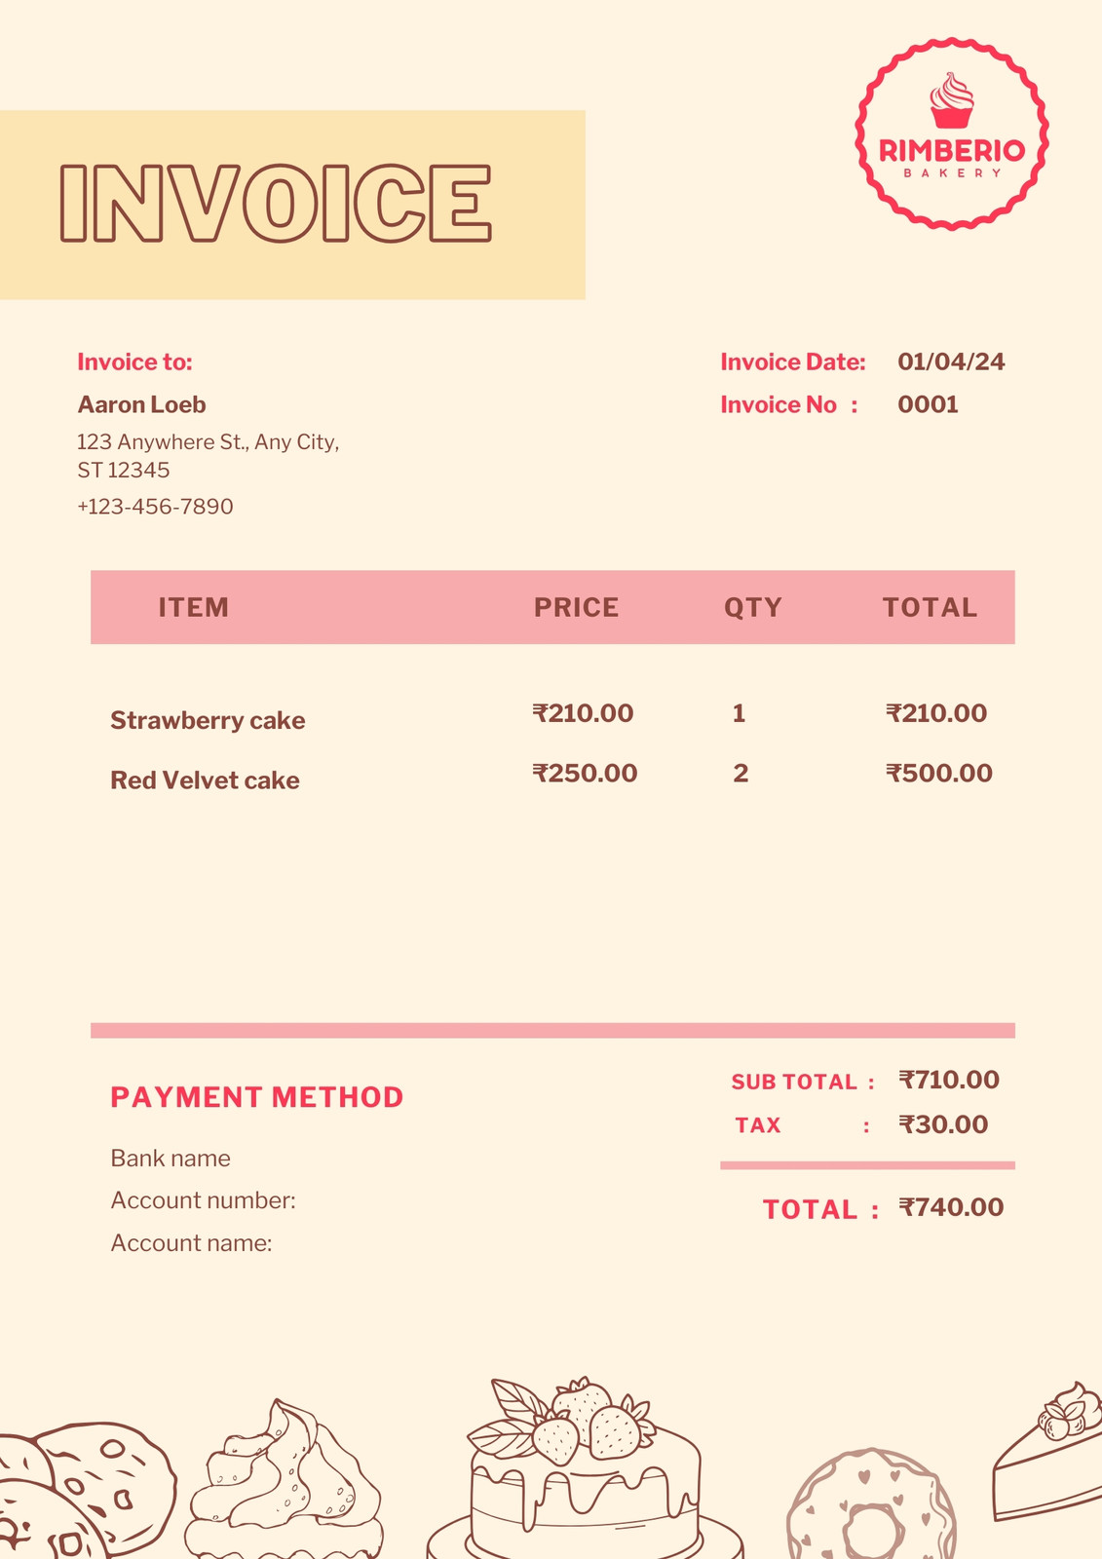Image resolution: width=1102 pixels, height=1559 pixels.
Task: Click the PRICE column header
Action: [x=576, y=607]
